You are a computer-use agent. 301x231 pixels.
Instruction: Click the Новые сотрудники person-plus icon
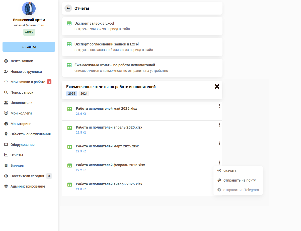point(6,72)
